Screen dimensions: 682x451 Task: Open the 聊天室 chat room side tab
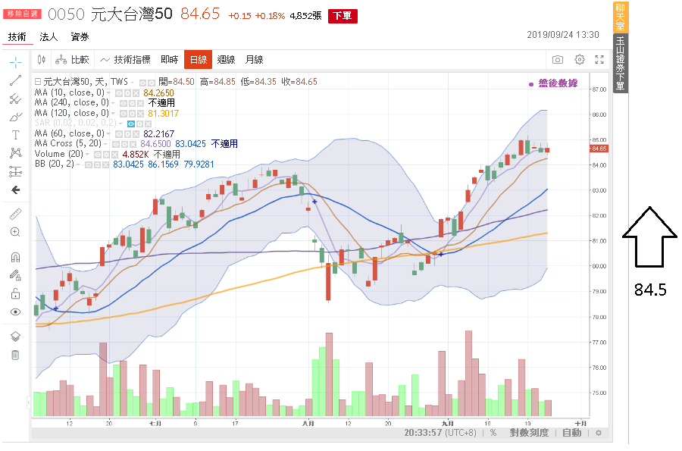pyautogui.click(x=619, y=17)
